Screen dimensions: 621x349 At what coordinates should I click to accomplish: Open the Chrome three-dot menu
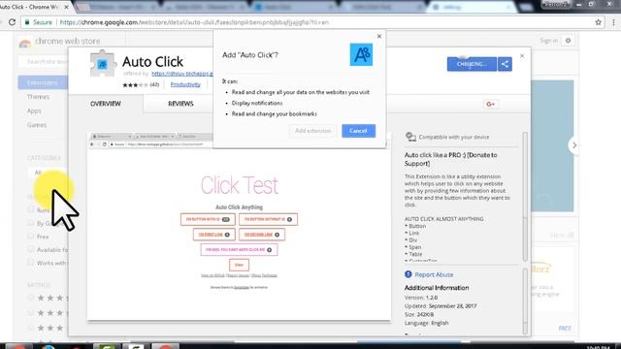tap(613, 22)
